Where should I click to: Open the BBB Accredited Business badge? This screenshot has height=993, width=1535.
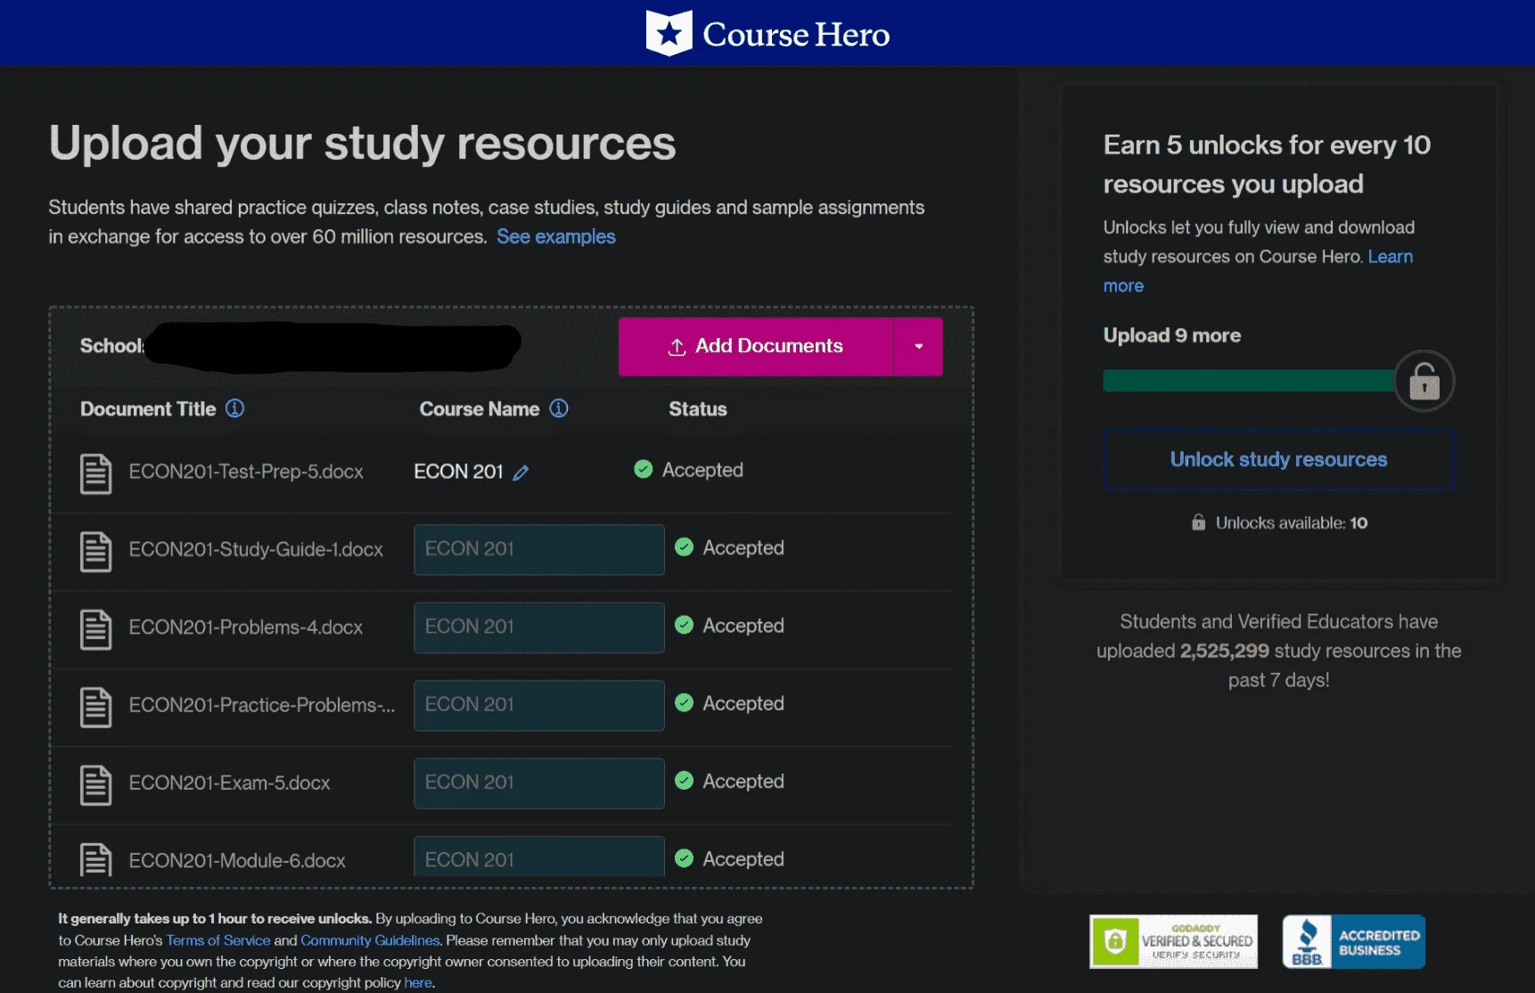coord(1353,941)
